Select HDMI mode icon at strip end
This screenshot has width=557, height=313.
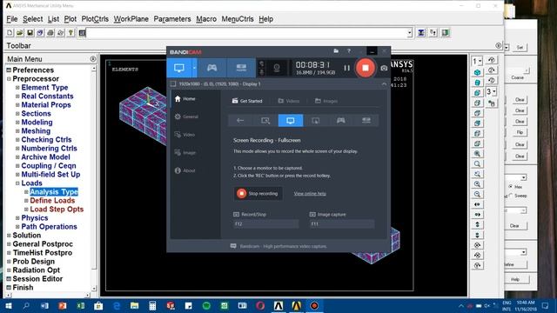coord(366,121)
